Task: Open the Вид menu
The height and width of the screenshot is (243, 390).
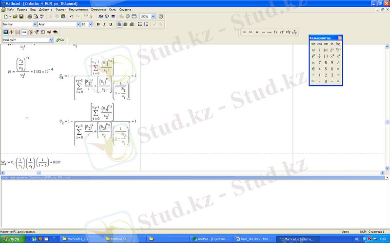Action: tap(33, 9)
